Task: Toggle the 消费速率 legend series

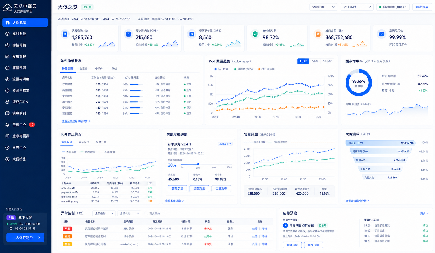Action: (x=88, y=152)
